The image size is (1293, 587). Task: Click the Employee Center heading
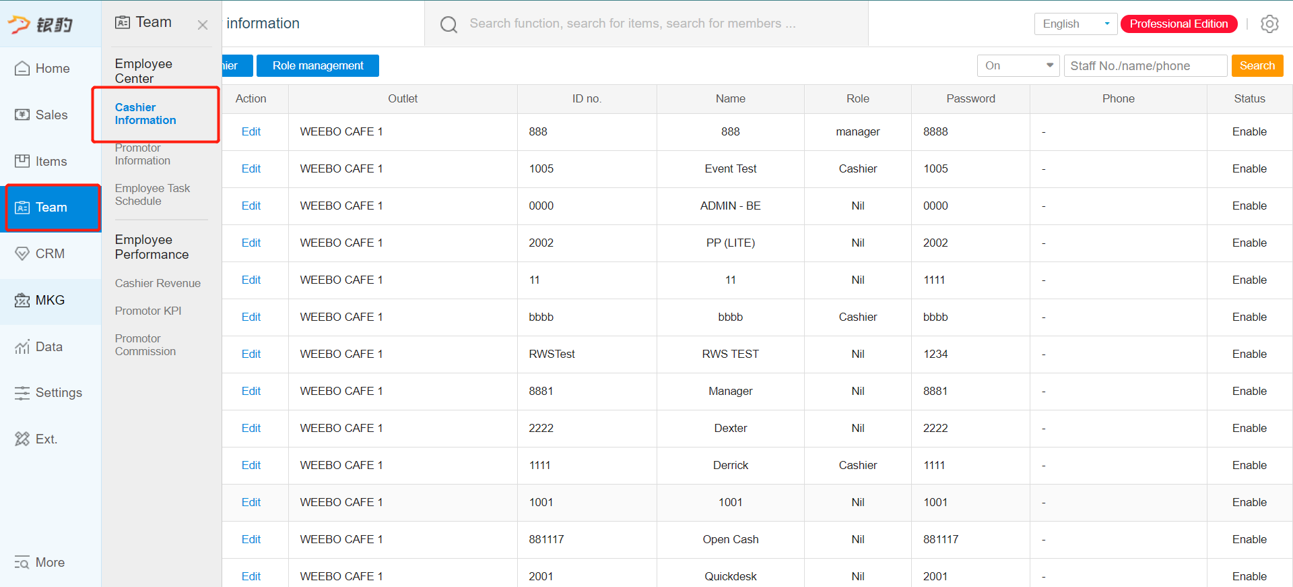pos(143,71)
